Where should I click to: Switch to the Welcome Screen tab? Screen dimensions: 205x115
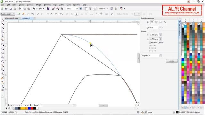point(12,19)
